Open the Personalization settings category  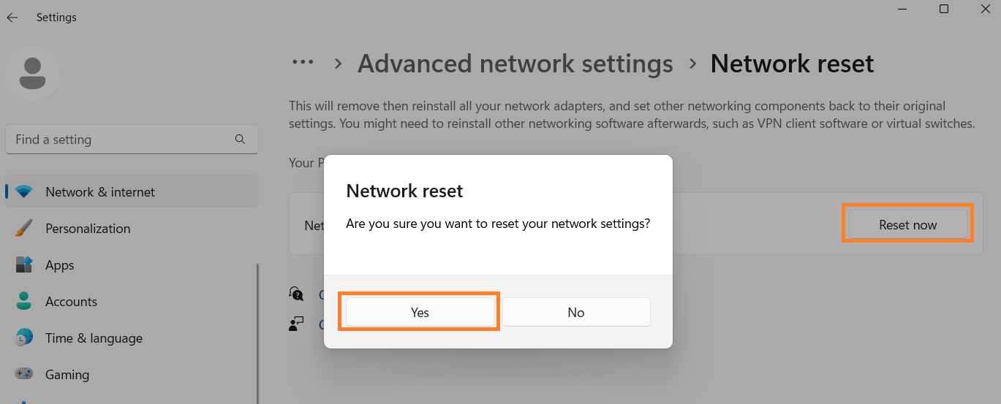point(88,229)
